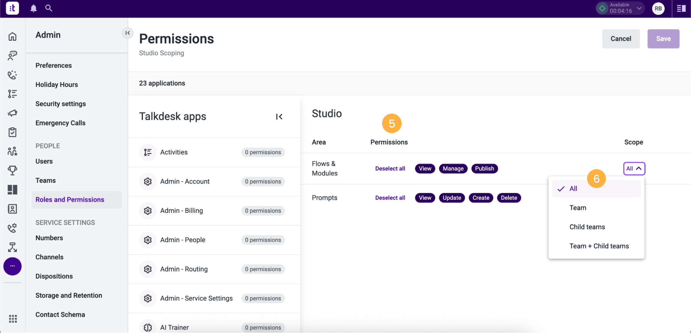The height and width of the screenshot is (333, 691).
Task: Toggle the Update permission chip
Action: coord(452,198)
